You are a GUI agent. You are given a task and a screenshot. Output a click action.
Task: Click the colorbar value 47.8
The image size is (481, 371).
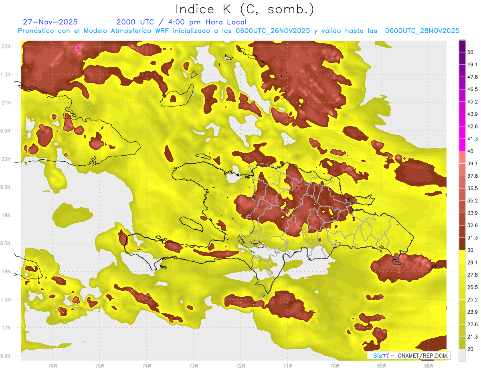click(x=473, y=77)
